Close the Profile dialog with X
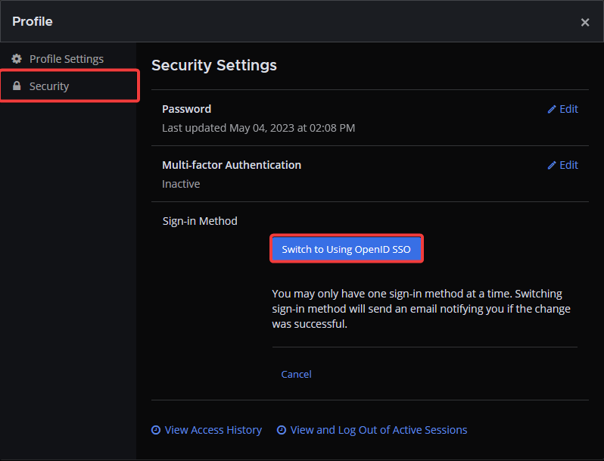This screenshot has width=604, height=461. click(585, 23)
